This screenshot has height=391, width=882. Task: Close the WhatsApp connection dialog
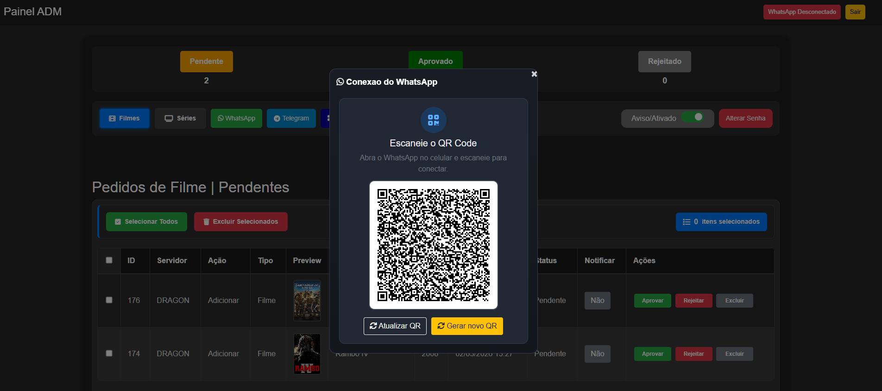tap(534, 74)
